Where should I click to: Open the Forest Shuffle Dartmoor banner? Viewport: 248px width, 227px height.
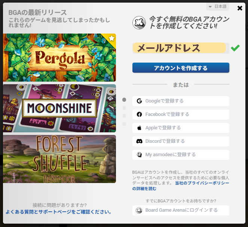click(59, 159)
